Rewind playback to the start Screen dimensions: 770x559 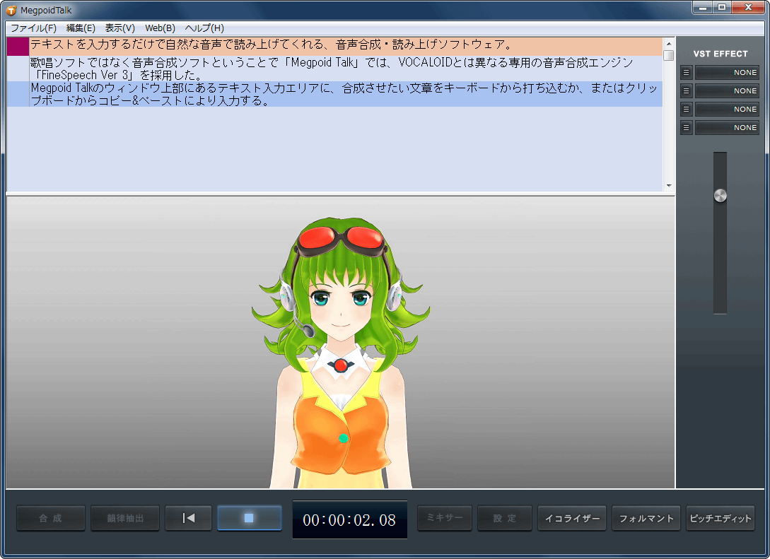point(189,518)
